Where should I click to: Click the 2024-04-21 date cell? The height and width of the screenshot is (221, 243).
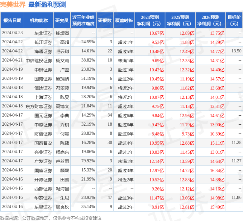click(13, 60)
